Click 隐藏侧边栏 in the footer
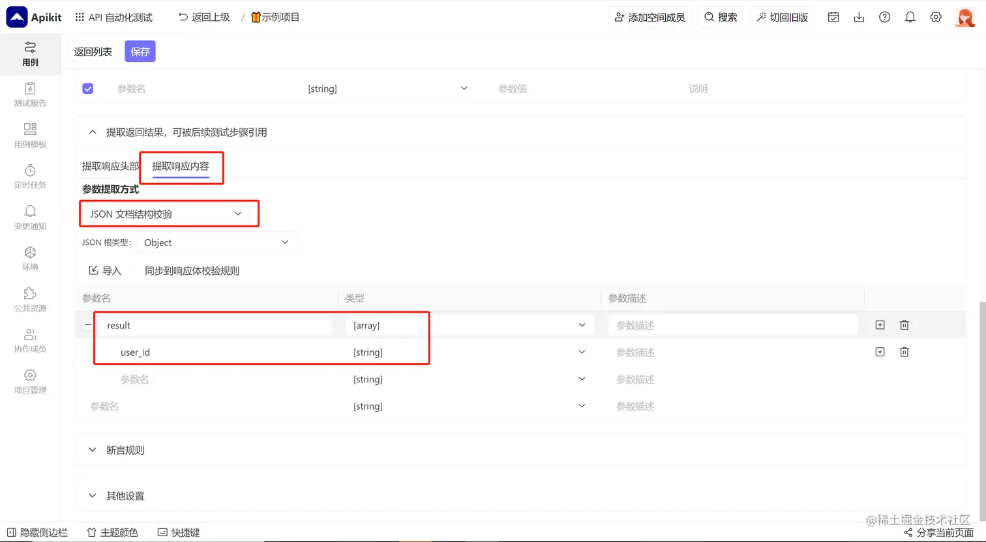986x542 pixels. pyautogui.click(x=37, y=532)
